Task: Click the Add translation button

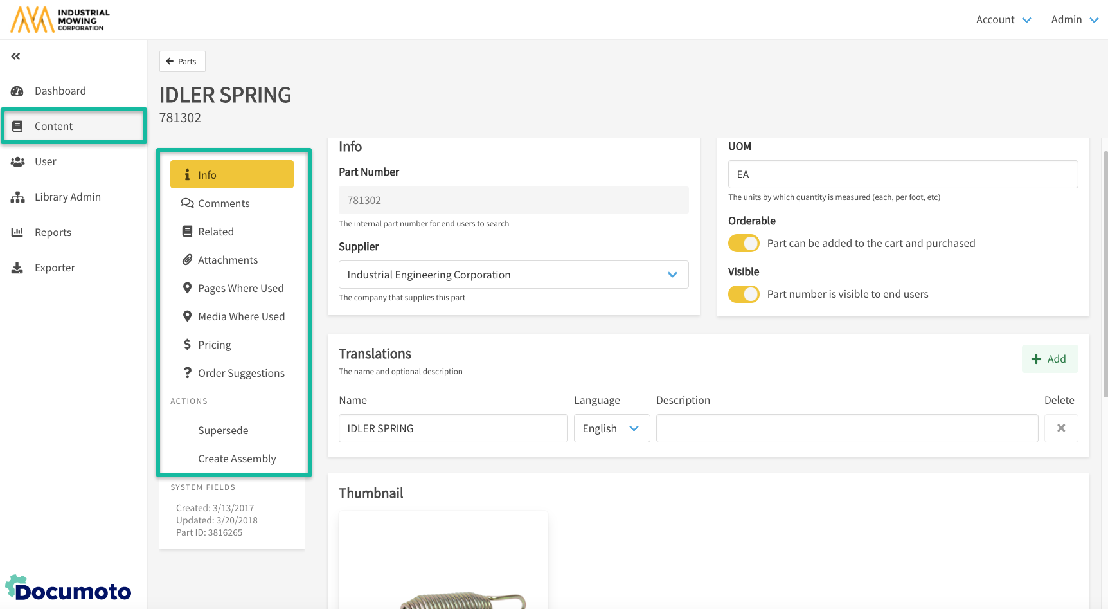Action: click(1049, 359)
